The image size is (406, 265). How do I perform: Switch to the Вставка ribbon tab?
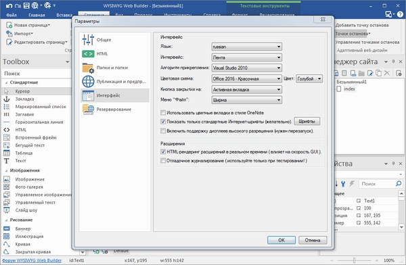(x=64, y=15)
